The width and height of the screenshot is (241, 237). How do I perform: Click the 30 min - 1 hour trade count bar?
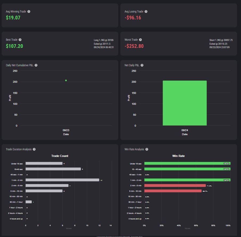pyautogui.click(x=28, y=202)
